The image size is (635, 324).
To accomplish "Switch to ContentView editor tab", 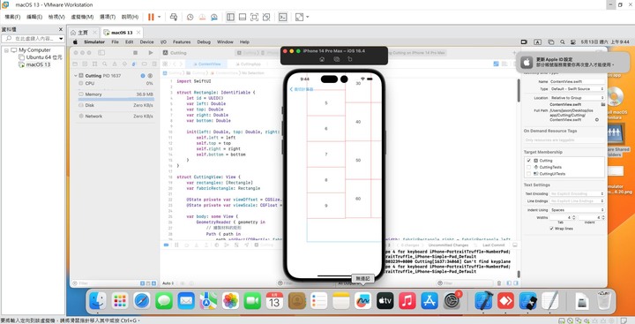I will 206,64.
